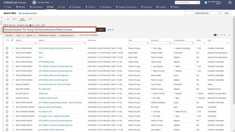Tick the checkbox for MAJ-GCOR-000019
This screenshot has width=235, height=132.
click(x=7, y=57)
